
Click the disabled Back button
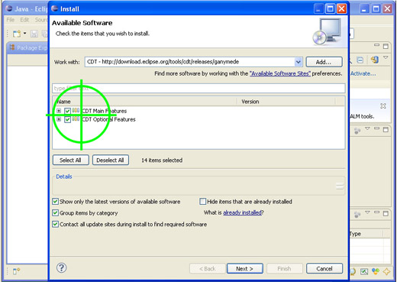(x=207, y=268)
